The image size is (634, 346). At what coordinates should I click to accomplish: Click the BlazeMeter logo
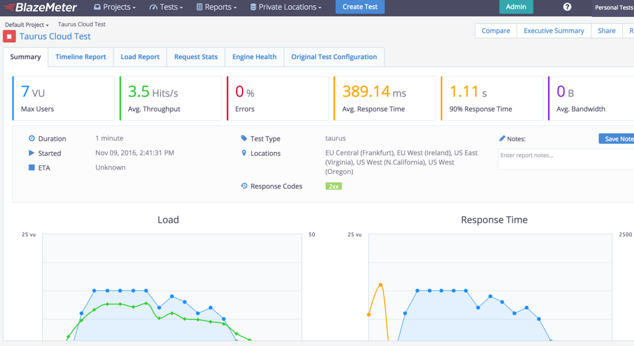coord(40,7)
